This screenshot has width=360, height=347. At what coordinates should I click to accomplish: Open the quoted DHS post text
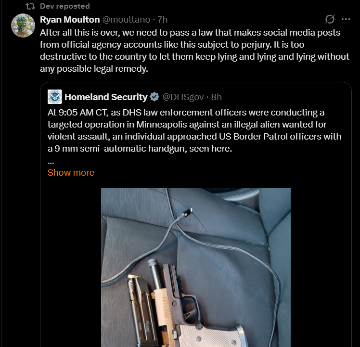pos(194,130)
